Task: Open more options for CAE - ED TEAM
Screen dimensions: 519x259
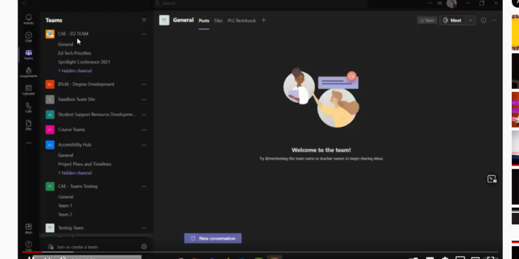Action: (x=144, y=34)
